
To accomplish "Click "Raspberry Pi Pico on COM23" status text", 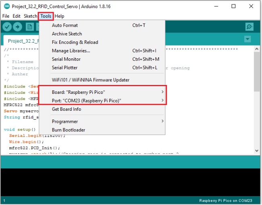I will [x=226, y=201].
